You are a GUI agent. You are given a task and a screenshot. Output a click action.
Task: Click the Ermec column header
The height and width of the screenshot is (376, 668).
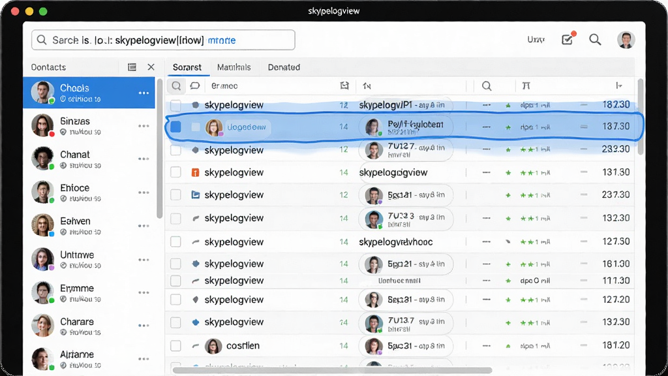224,86
